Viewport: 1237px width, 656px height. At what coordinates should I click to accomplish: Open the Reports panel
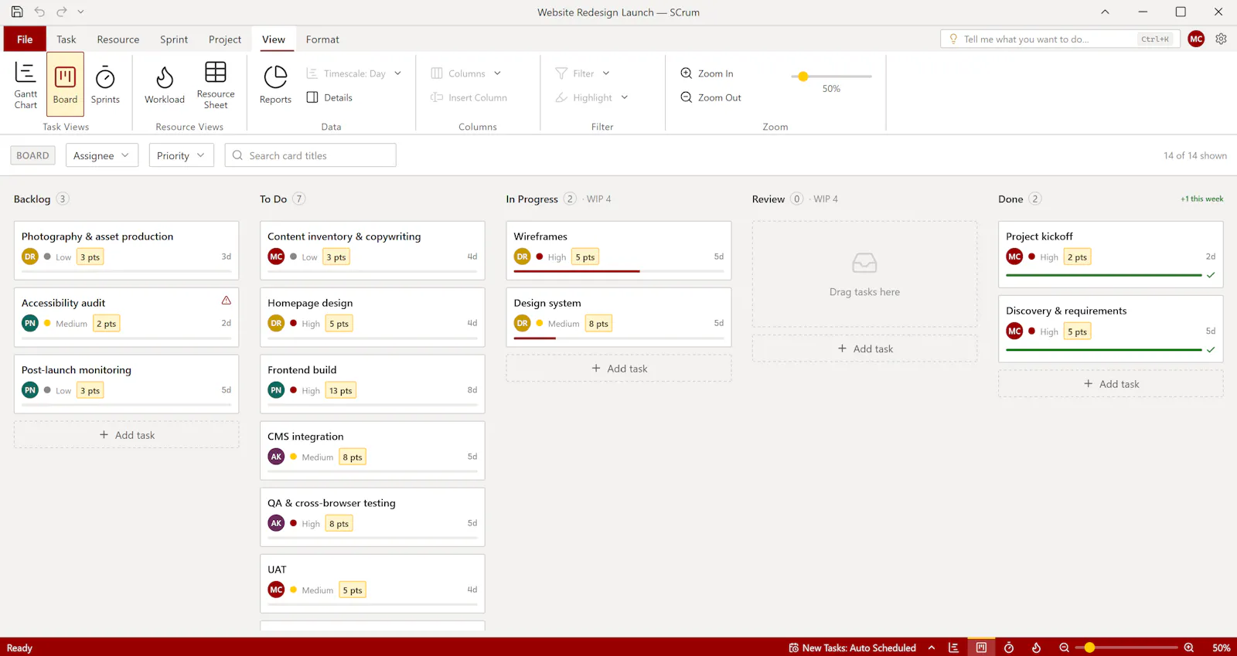(x=275, y=84)
